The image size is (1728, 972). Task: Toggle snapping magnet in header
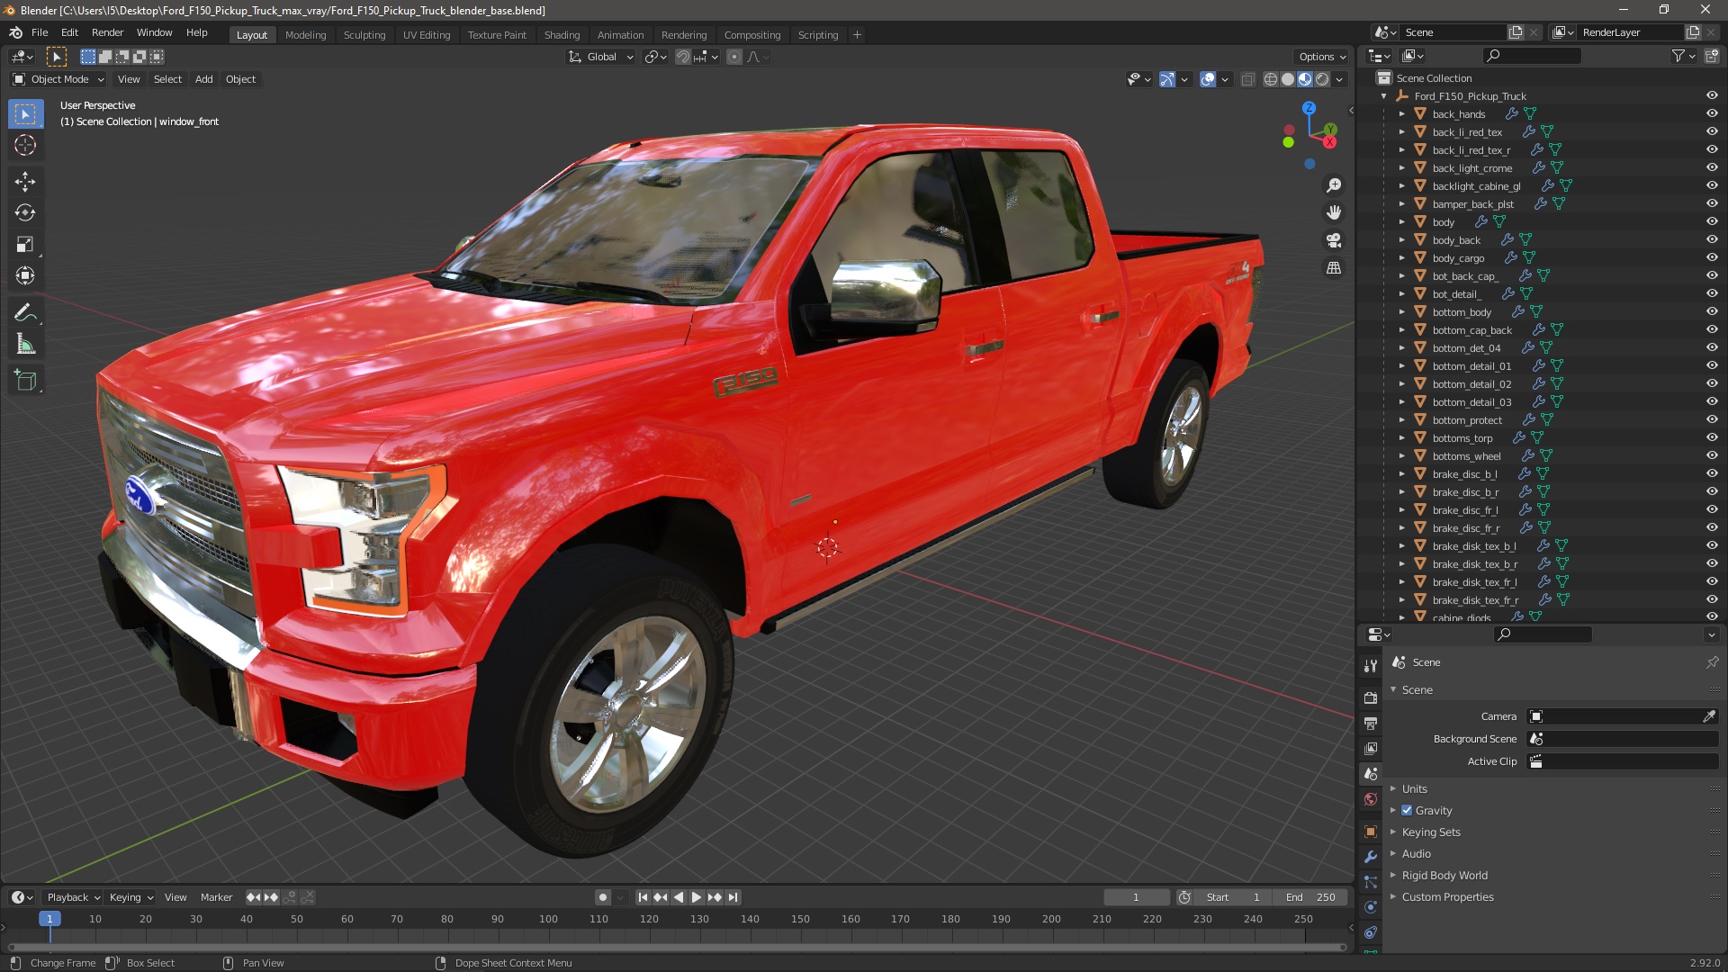pyautogui.click(x=683, y=57)
